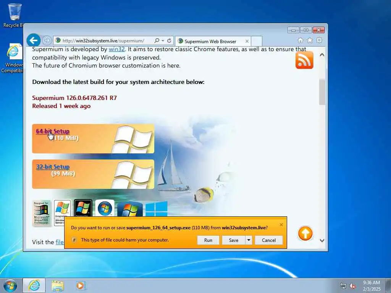Screen dimensions: 391x293
Task: Click the black Windows flag badge
Action: tap(83, 208)
